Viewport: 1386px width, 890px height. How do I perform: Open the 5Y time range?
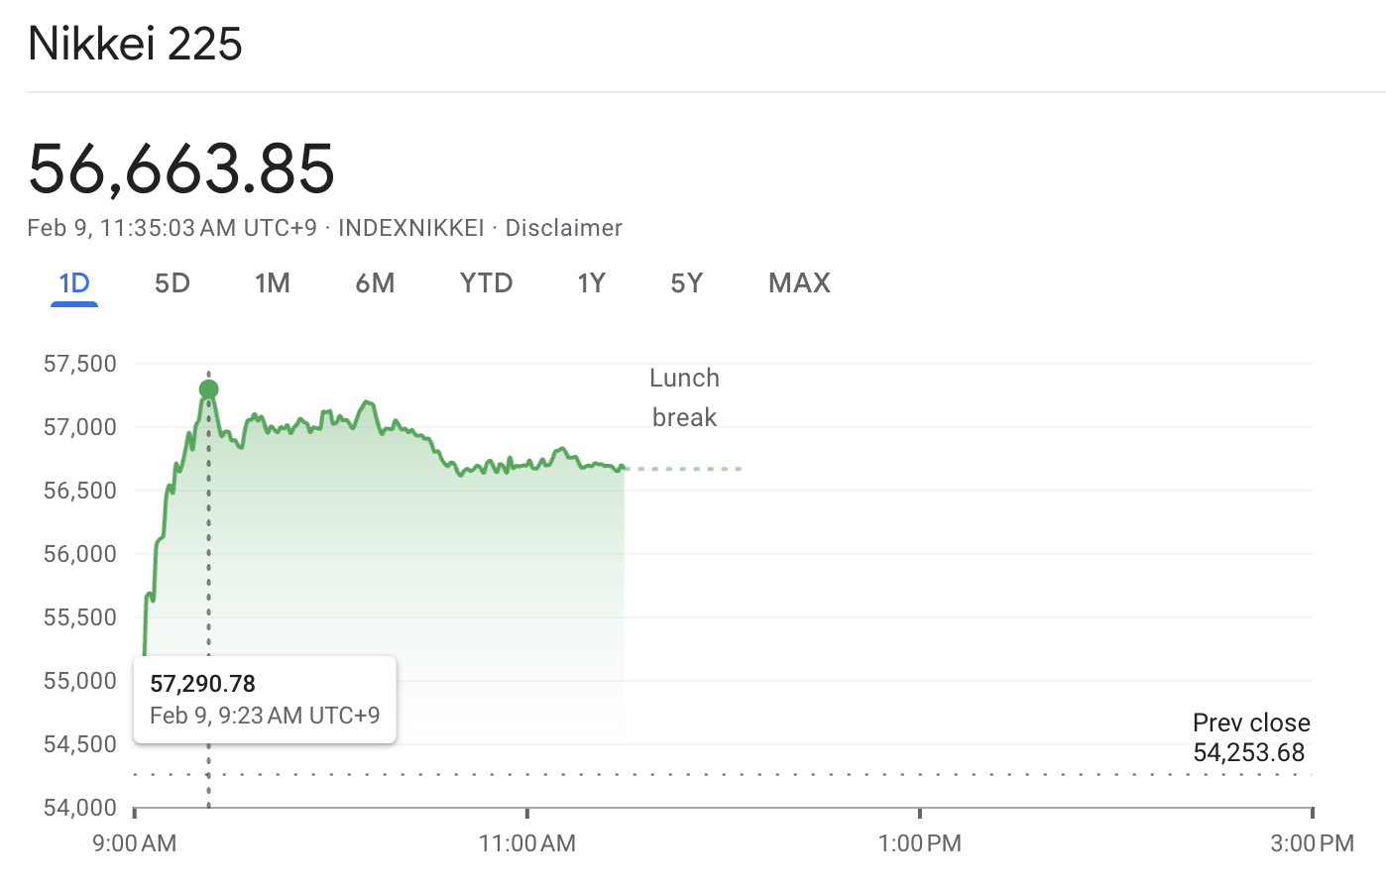tap(686, 283)
